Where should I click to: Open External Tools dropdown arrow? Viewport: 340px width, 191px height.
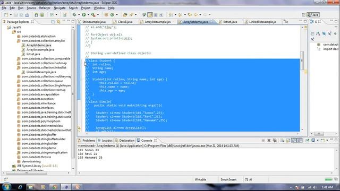(98, 15)
